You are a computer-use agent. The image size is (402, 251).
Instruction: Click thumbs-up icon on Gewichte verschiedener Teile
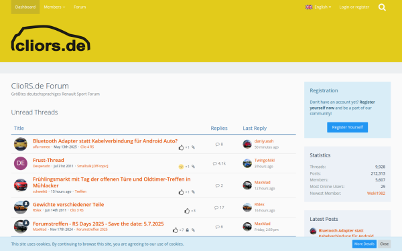(187, 211)
